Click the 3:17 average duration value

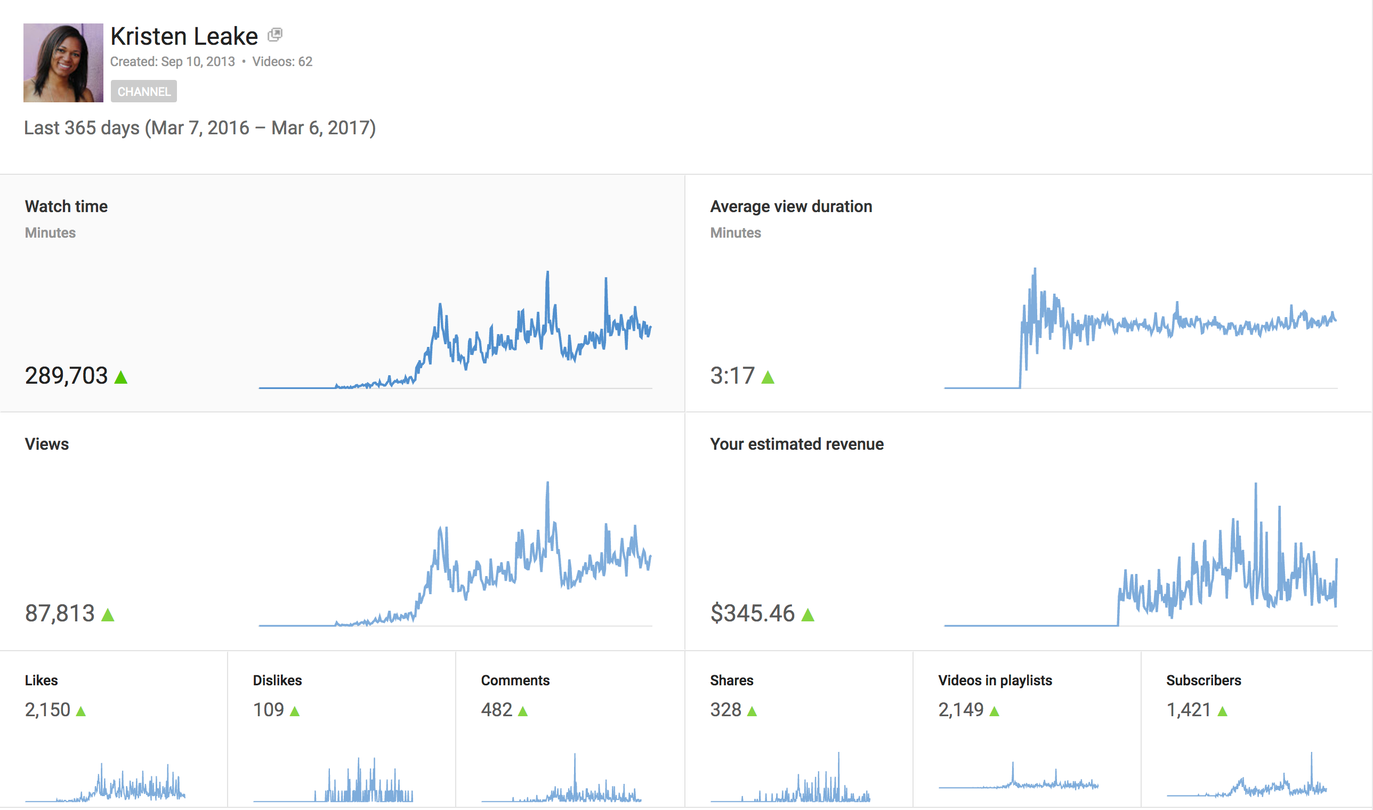tap(732, 376)
